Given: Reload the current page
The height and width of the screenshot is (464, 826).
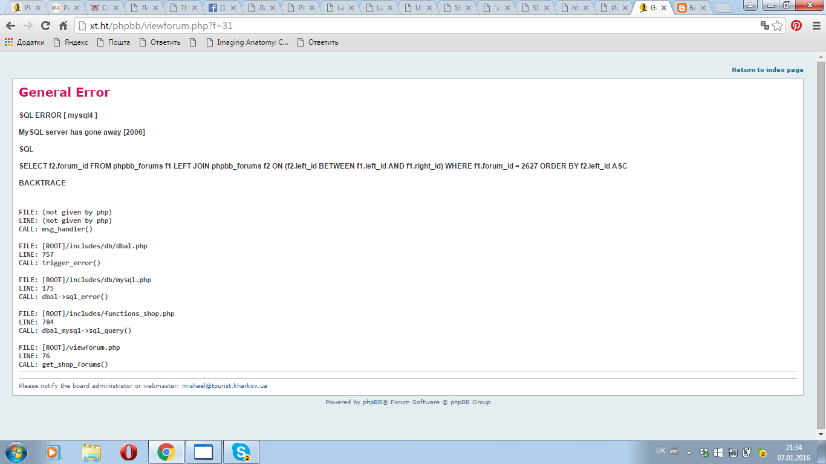Looking at the screenshot, I should 45,26.
